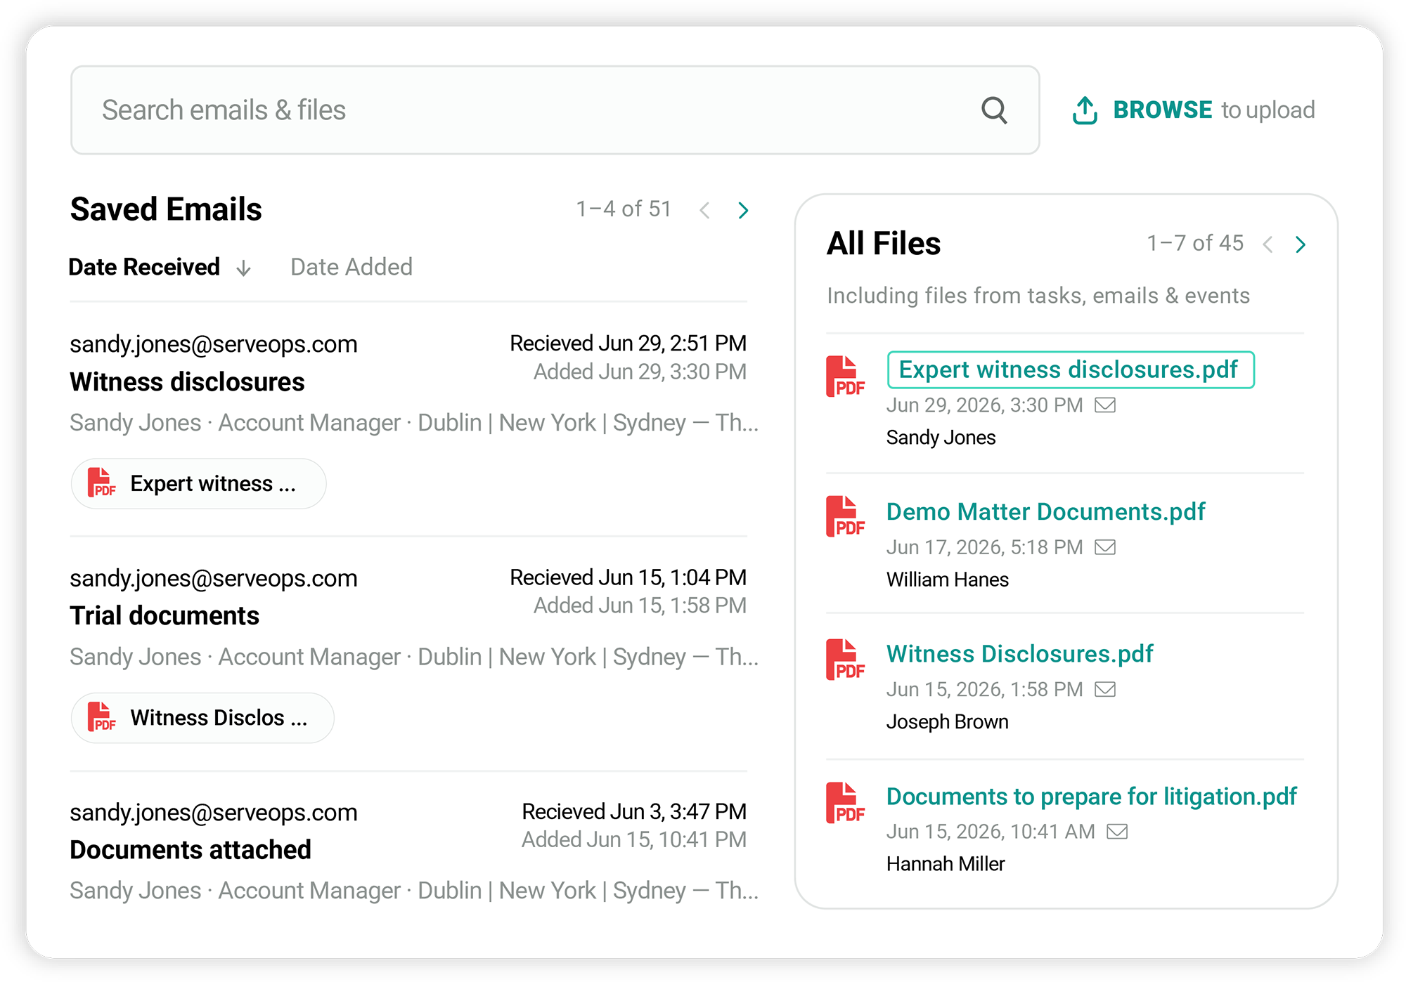
Task: Click the 1–7 of 45 pagination count
Action: click(1195, 244)
